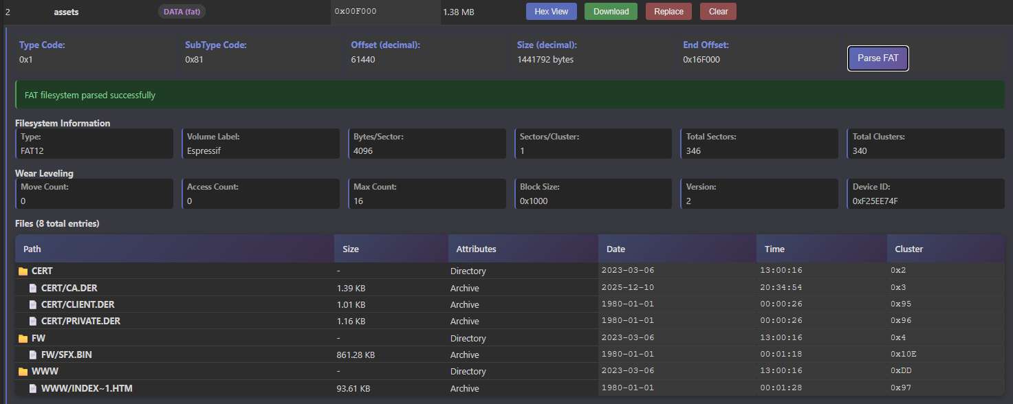1013x404 pixels.
Task: Click the CERT folder icon
Action: point(23,271)
